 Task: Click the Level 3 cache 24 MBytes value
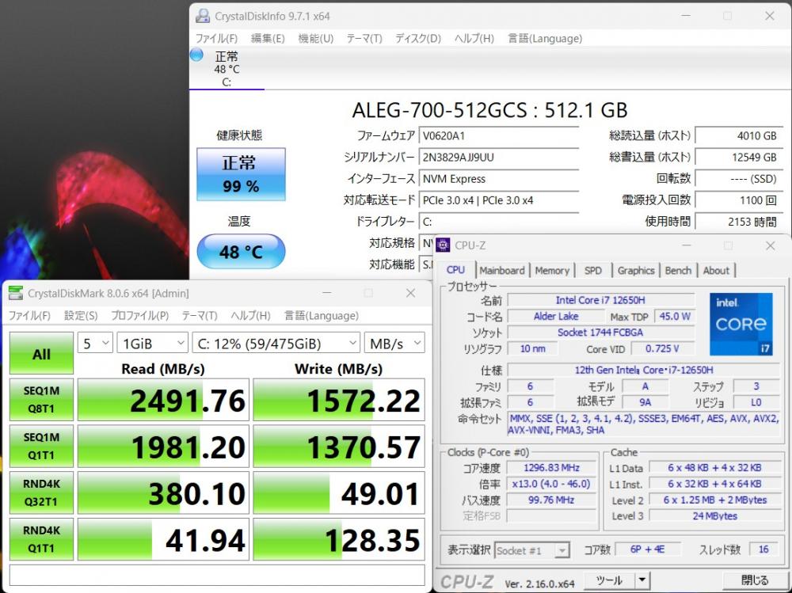pos(714,515)
